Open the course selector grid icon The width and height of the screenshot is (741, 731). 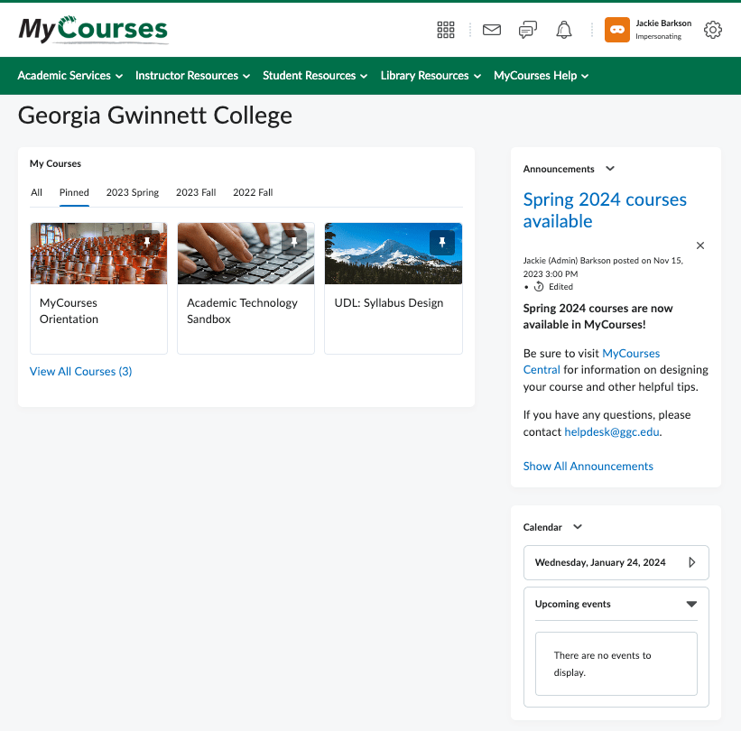(445, 30)
